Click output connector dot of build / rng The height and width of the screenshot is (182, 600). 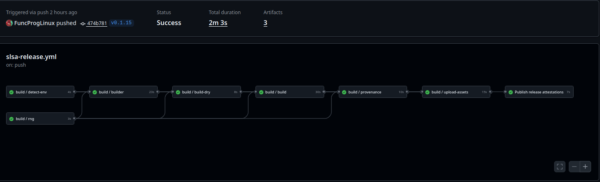tap(74, 119)
